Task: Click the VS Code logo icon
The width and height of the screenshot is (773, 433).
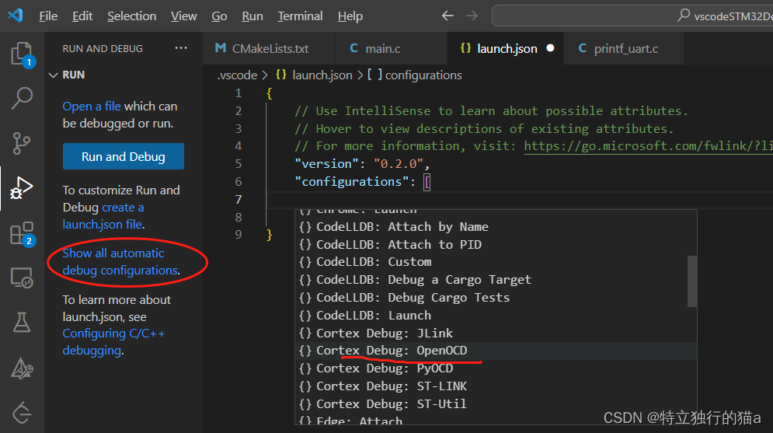Action: (16, 16)
